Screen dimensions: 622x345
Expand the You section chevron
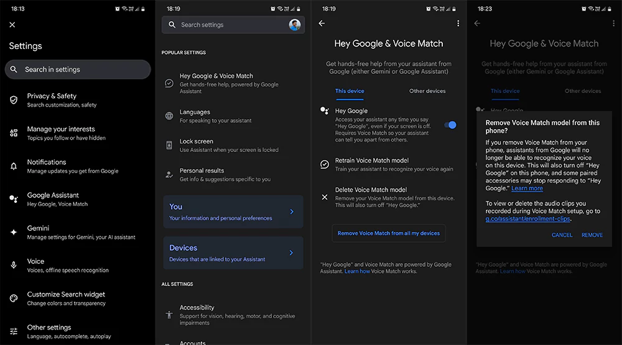tap(292, 212)
